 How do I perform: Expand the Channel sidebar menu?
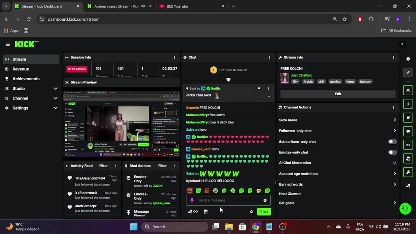31,98
